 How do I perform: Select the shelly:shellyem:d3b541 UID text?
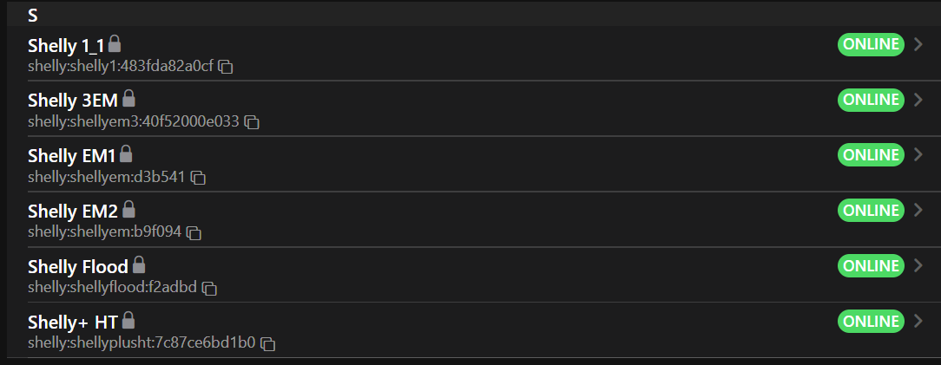point(107,177)
